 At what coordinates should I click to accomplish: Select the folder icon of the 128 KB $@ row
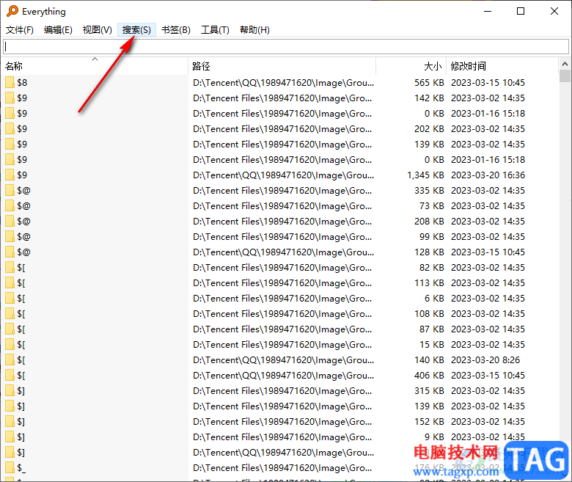point(10,252)
